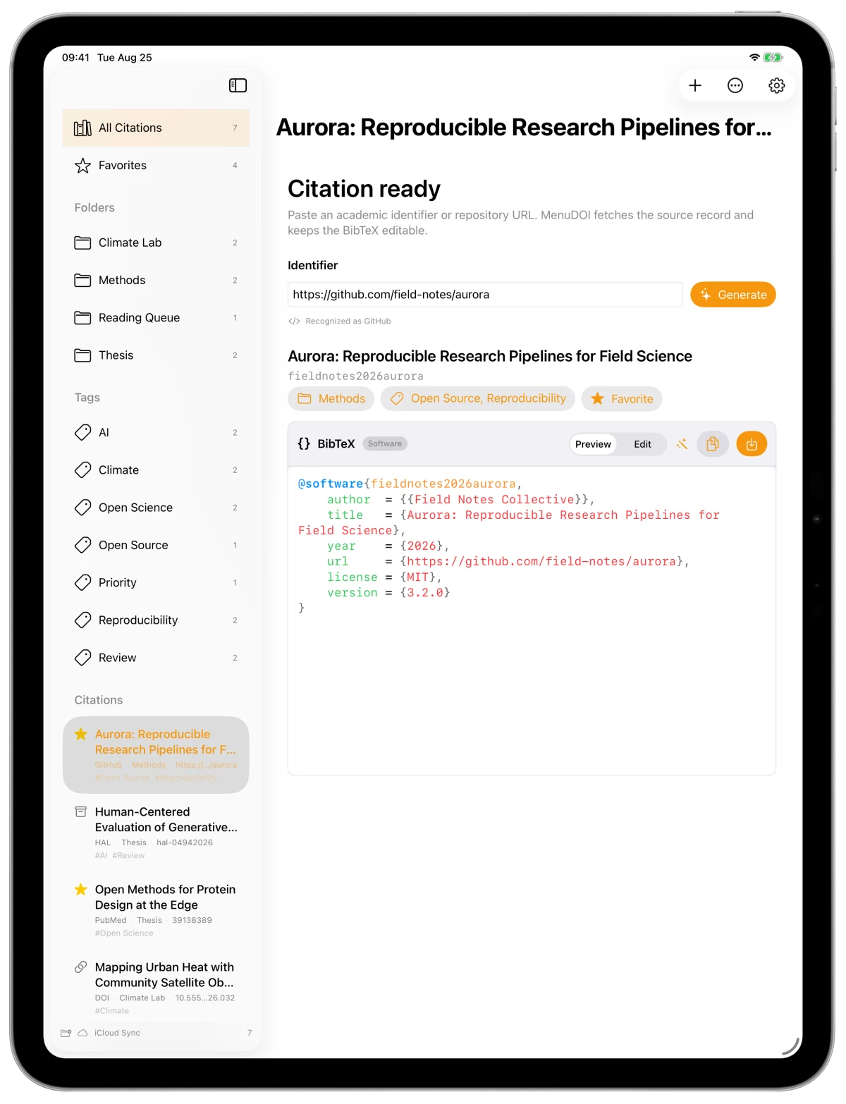Open the ellipsis more options menu
Image resolution: width=846 pixels, height=1104 pixels.
pos(735,85)
